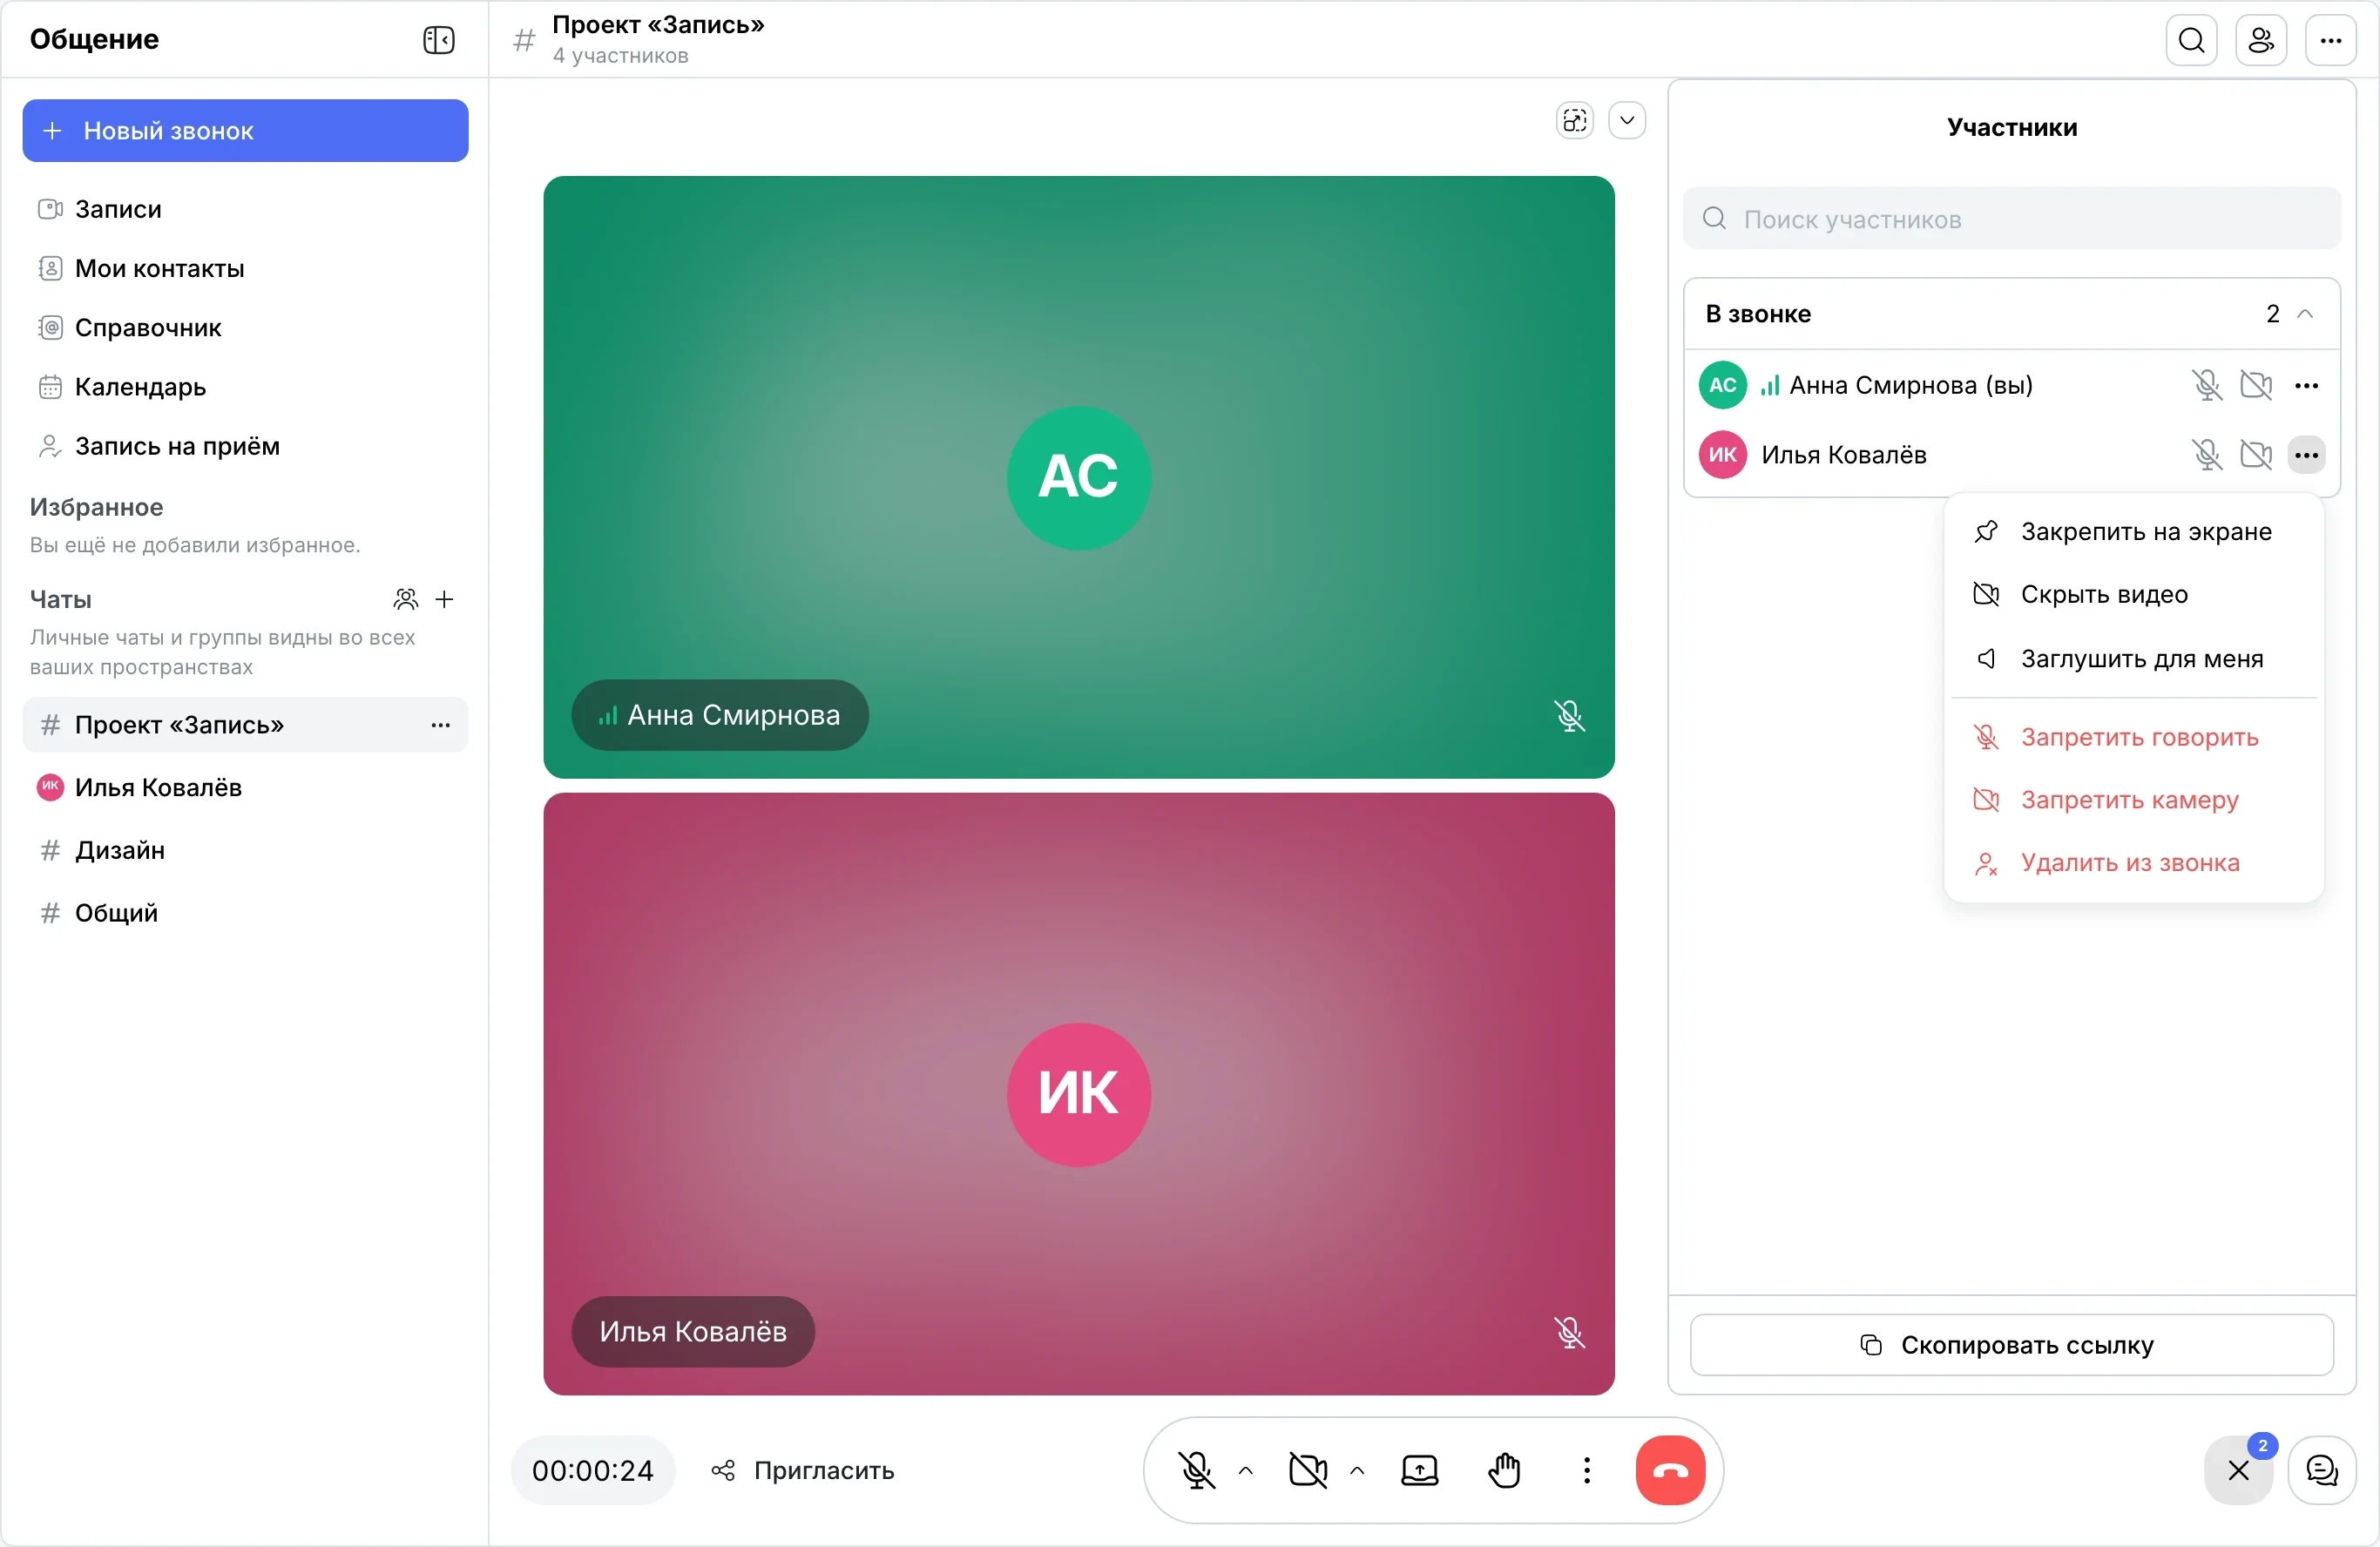Toggle Илья Ковалёв microphone in participants list
Image resolution: width=2380 pixels, height=1547 pixels.
point(2207,454)
